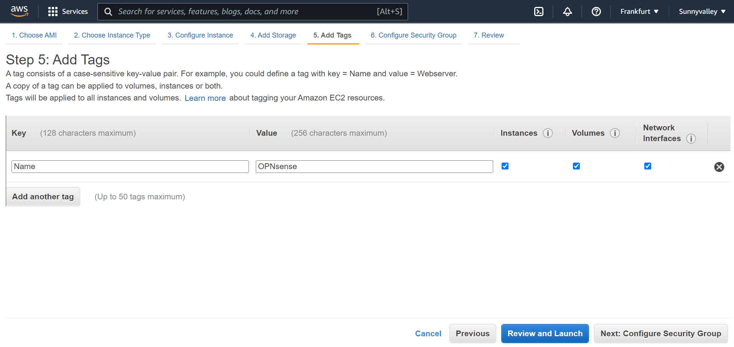Show the Network Interfaces info tooltip
This screenshot has width=734, height=347.
pos(691,139)
